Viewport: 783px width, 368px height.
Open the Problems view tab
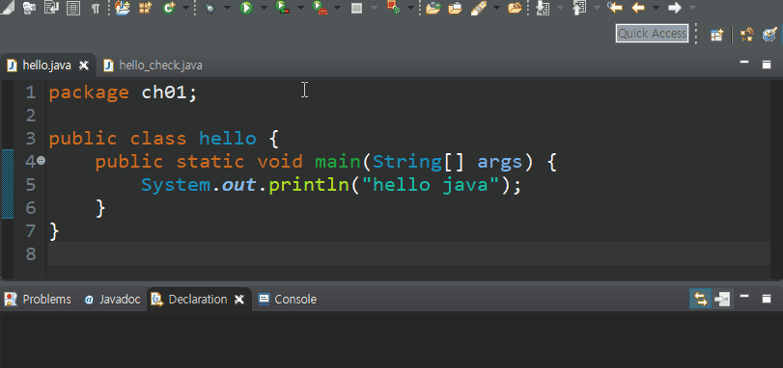(x=38, y=300)
